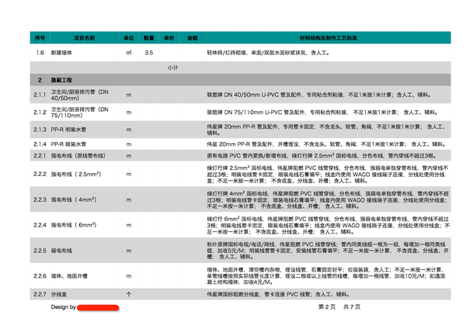Viewport: 466px width, 329px height.
Task: Click the 分线盒 item name
Action: pyautogui.click(x=59, y=294)
